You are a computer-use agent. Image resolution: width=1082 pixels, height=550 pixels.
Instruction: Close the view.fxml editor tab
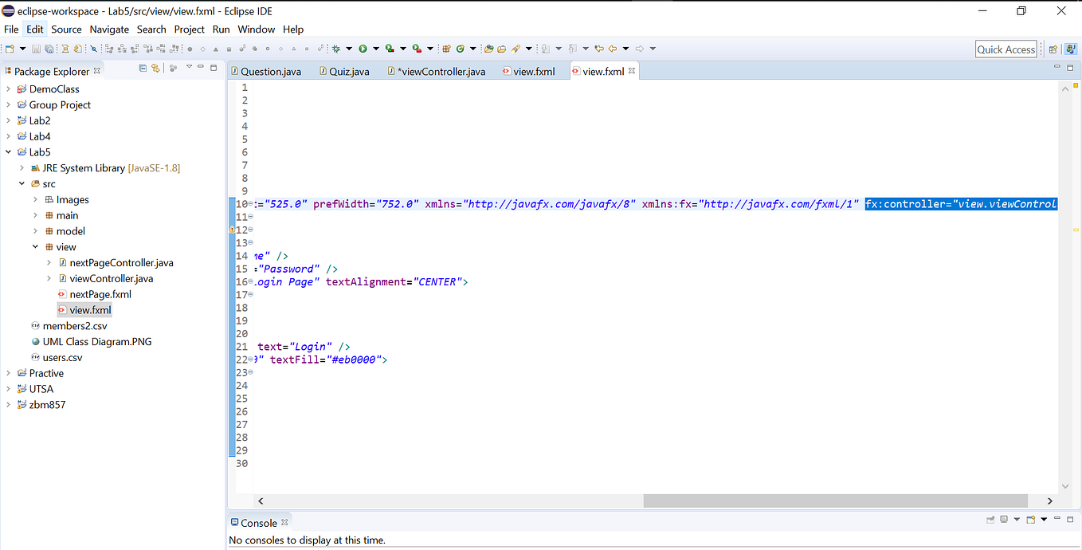631,70
